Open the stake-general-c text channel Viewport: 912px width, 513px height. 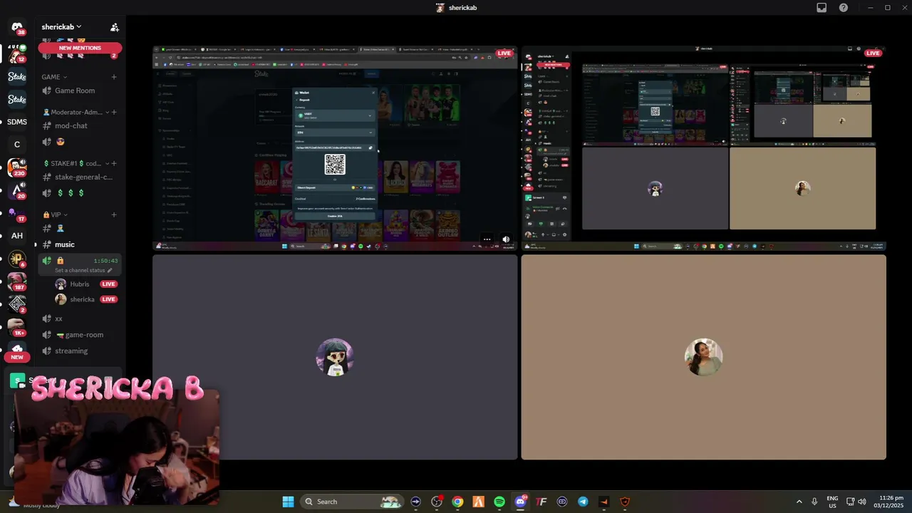(79, 177)
